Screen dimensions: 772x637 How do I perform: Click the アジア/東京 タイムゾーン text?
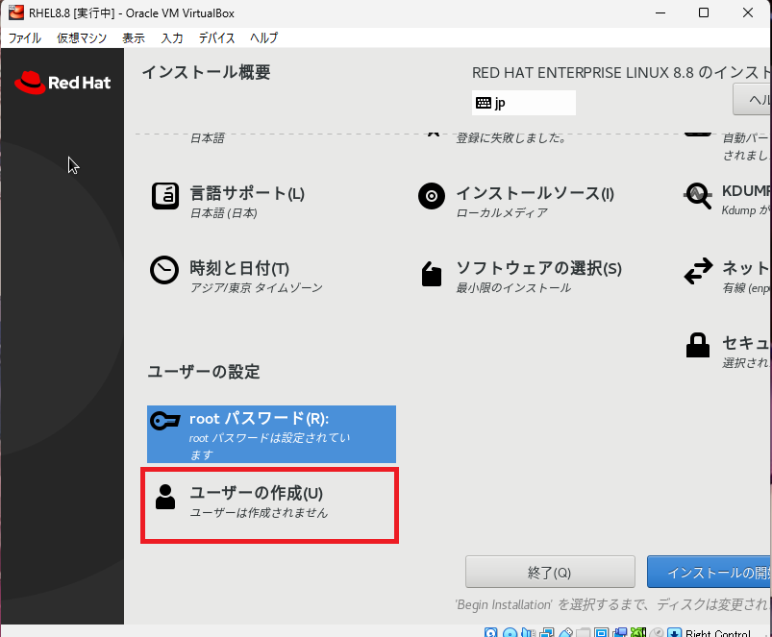[x=257, y=288]
